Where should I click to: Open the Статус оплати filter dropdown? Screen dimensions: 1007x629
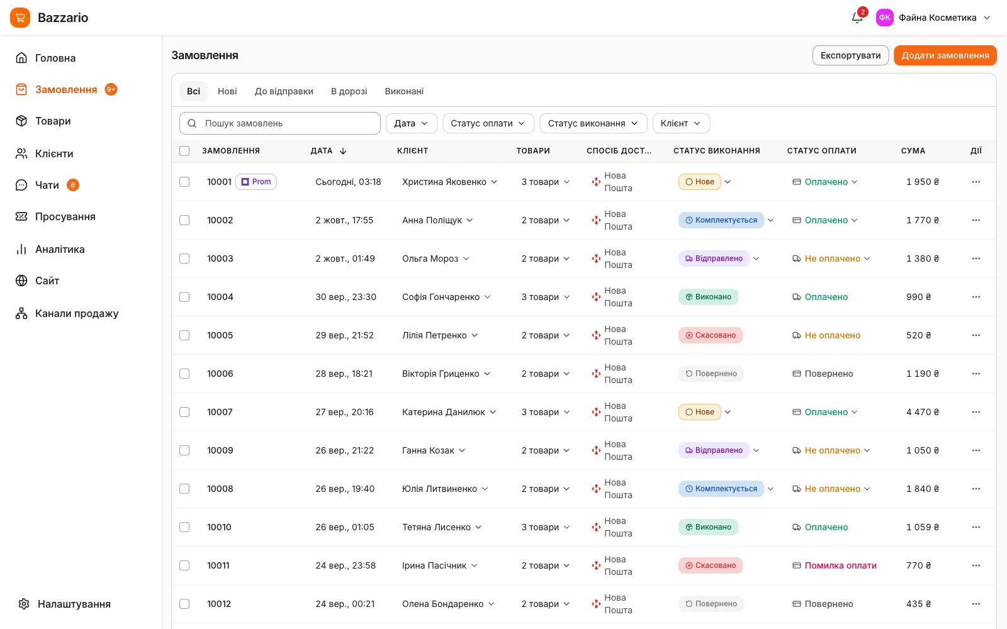click(488, 123)
